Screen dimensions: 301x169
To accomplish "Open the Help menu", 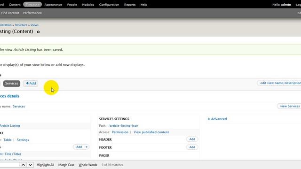I will tap(144, 5).
